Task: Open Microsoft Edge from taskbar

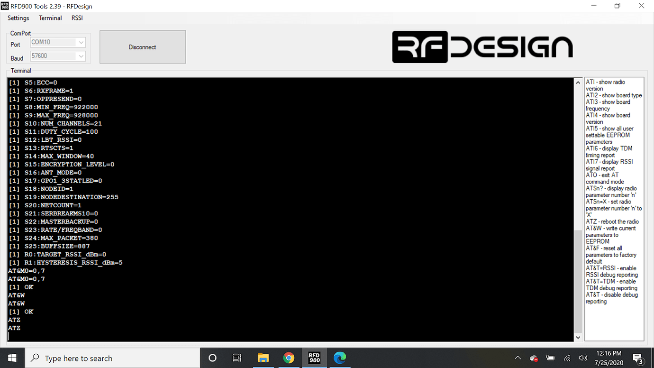Action: pos(340,358)
